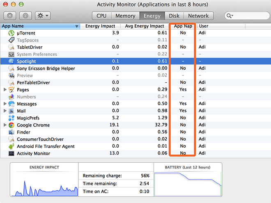Click the Google Chrome icon
Image resolution: width=271 pixels, height=203 pixels.
click(x=11, y=125)
